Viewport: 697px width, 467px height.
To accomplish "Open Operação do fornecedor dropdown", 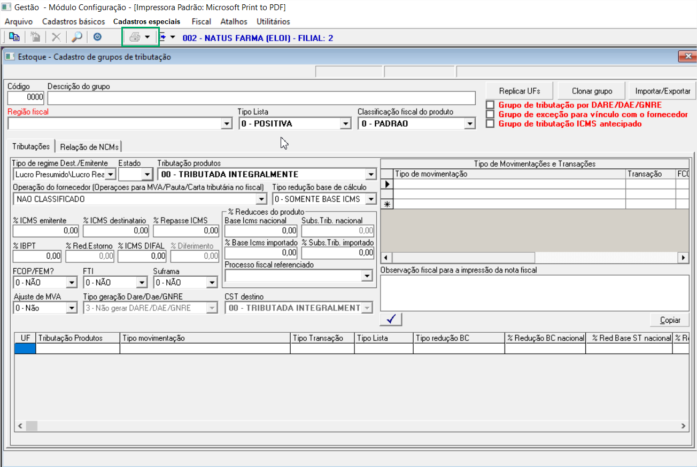I will click(261, 199).
